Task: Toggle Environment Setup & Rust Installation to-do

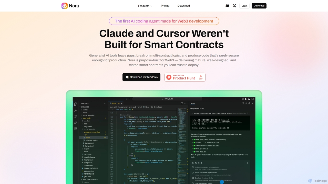Action: point(193,167)
